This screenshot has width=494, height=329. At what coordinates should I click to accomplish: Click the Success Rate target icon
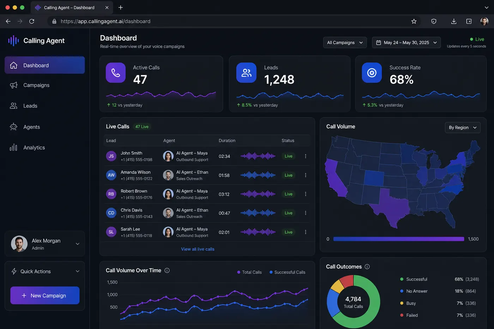pos(372,73)
